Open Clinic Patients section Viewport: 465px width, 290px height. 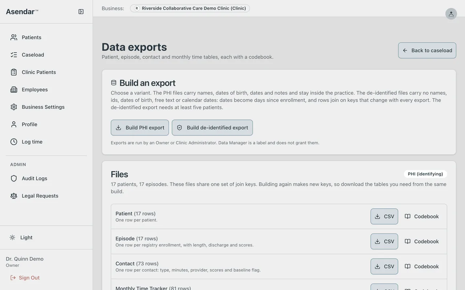[x=46, y=72]
